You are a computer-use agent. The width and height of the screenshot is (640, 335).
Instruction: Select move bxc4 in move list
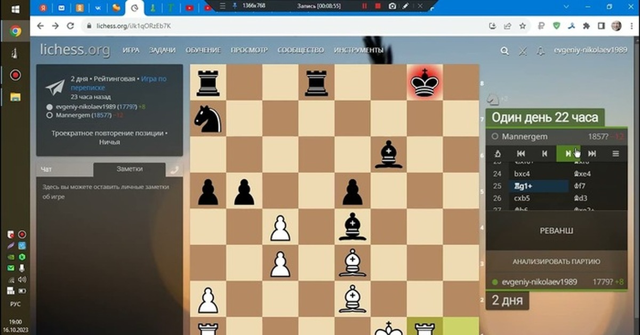pyautogui.click(x=539, y=174)
